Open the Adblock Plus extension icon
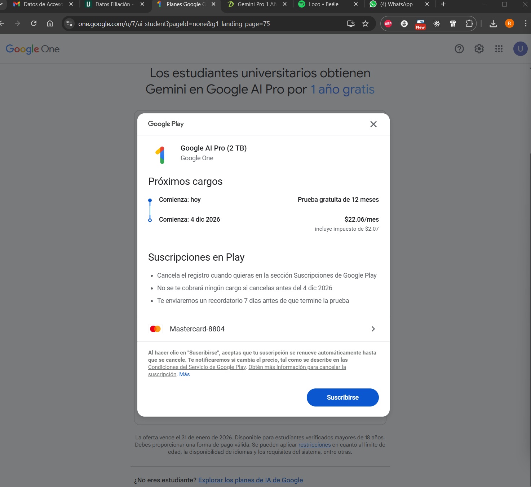The image size is (531, 487). coord(388,24)
